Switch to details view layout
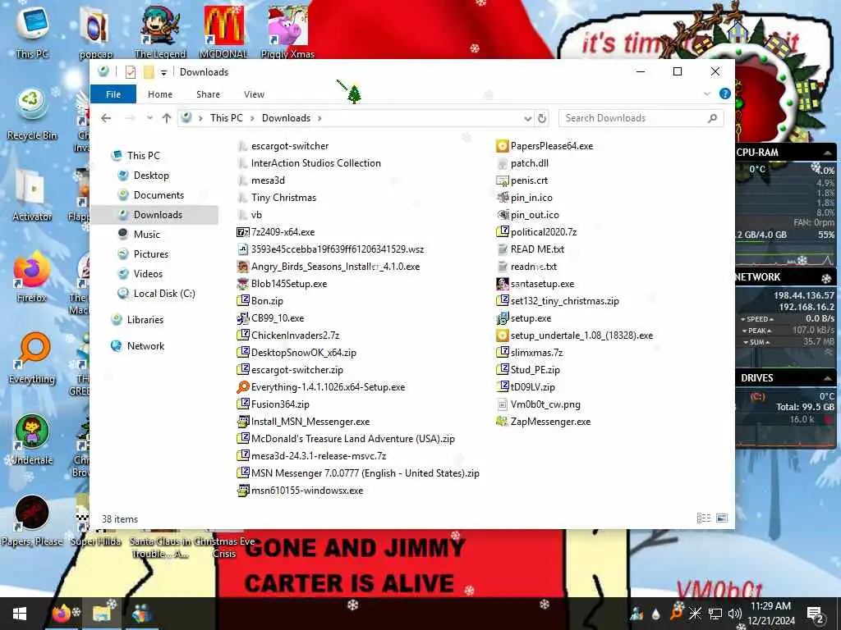841x630 pixels. [x=703, y=518]
